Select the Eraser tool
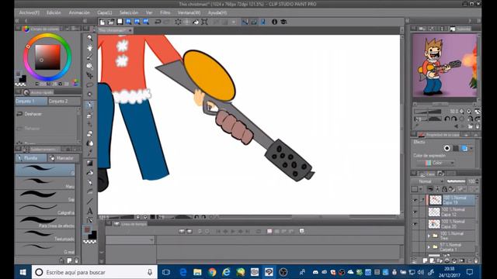Viewport: 497px width, 279px height. (90, 134)
